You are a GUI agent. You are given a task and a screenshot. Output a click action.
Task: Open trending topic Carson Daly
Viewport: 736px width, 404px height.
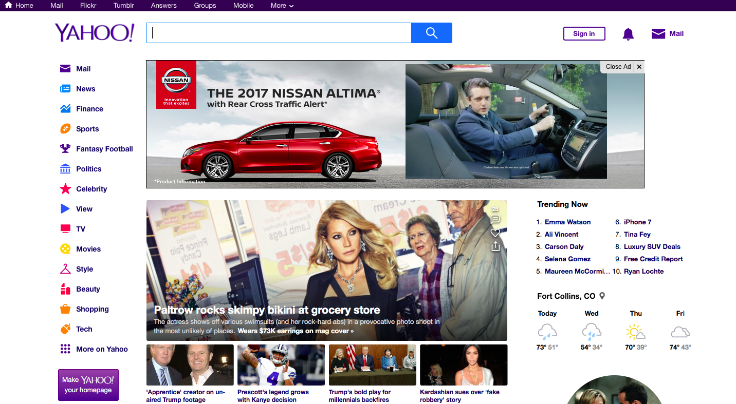(x=564, y=247)
